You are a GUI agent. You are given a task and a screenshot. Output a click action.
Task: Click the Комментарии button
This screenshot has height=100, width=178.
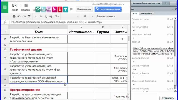point(84,9)
